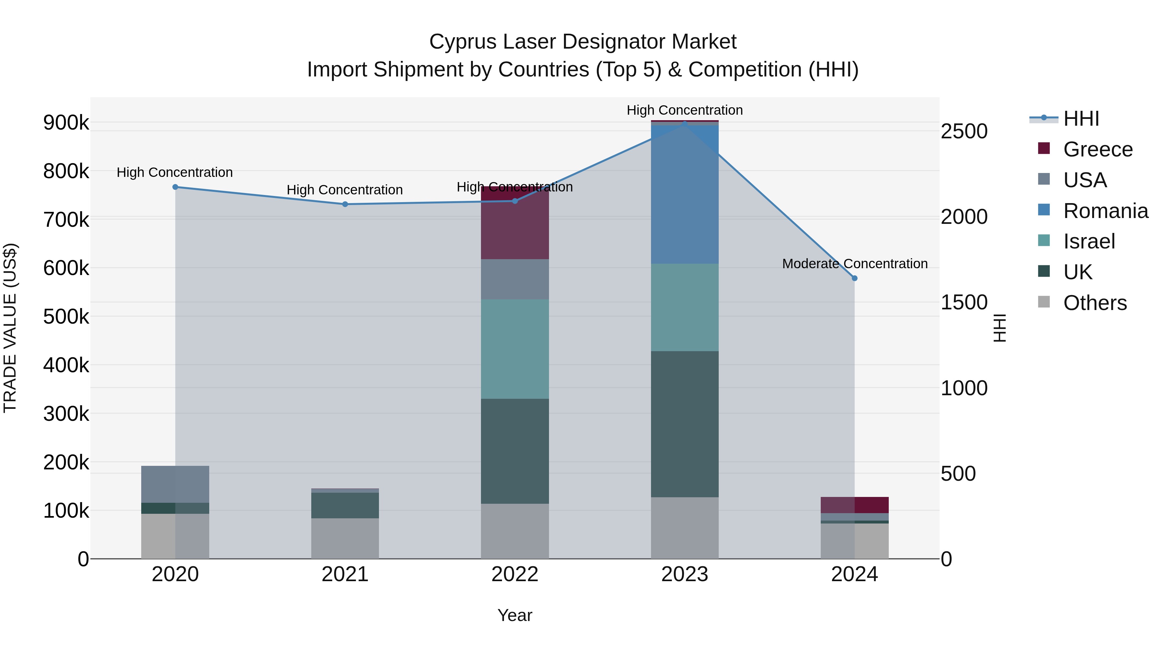Click the Others segment in the 2023 bar
This screenshot has width=1166, height=656.
click(x=685, y=528)
